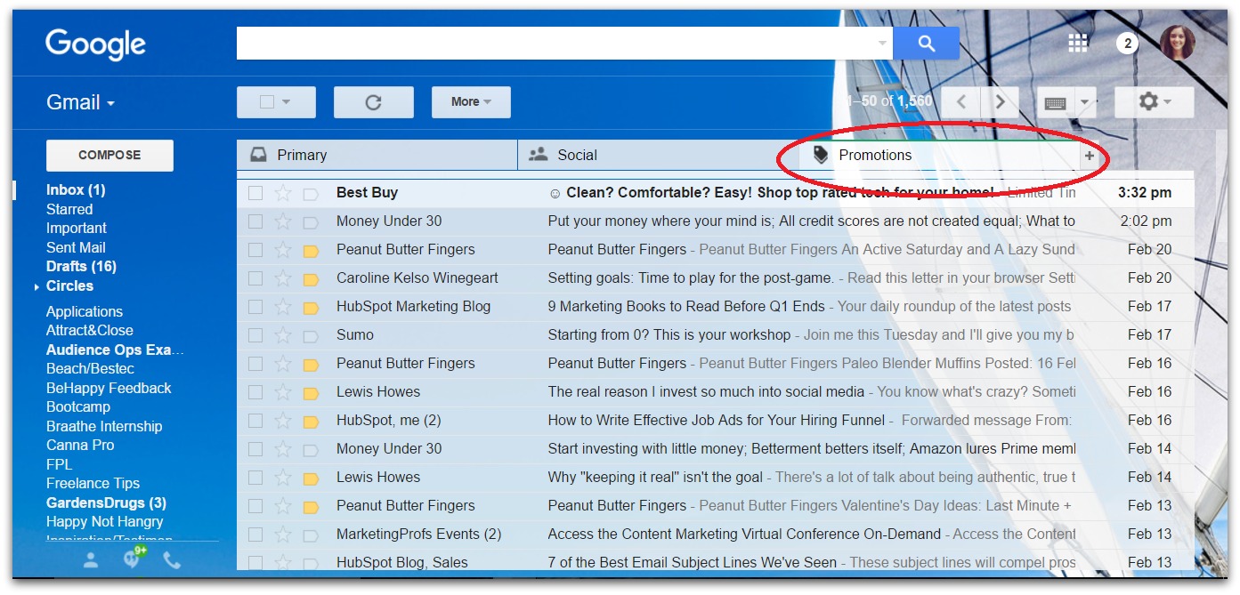Screen dimensions: 1240x595
Task: Open input tools dropdown arrow
Action: [x=1085, y=103]
